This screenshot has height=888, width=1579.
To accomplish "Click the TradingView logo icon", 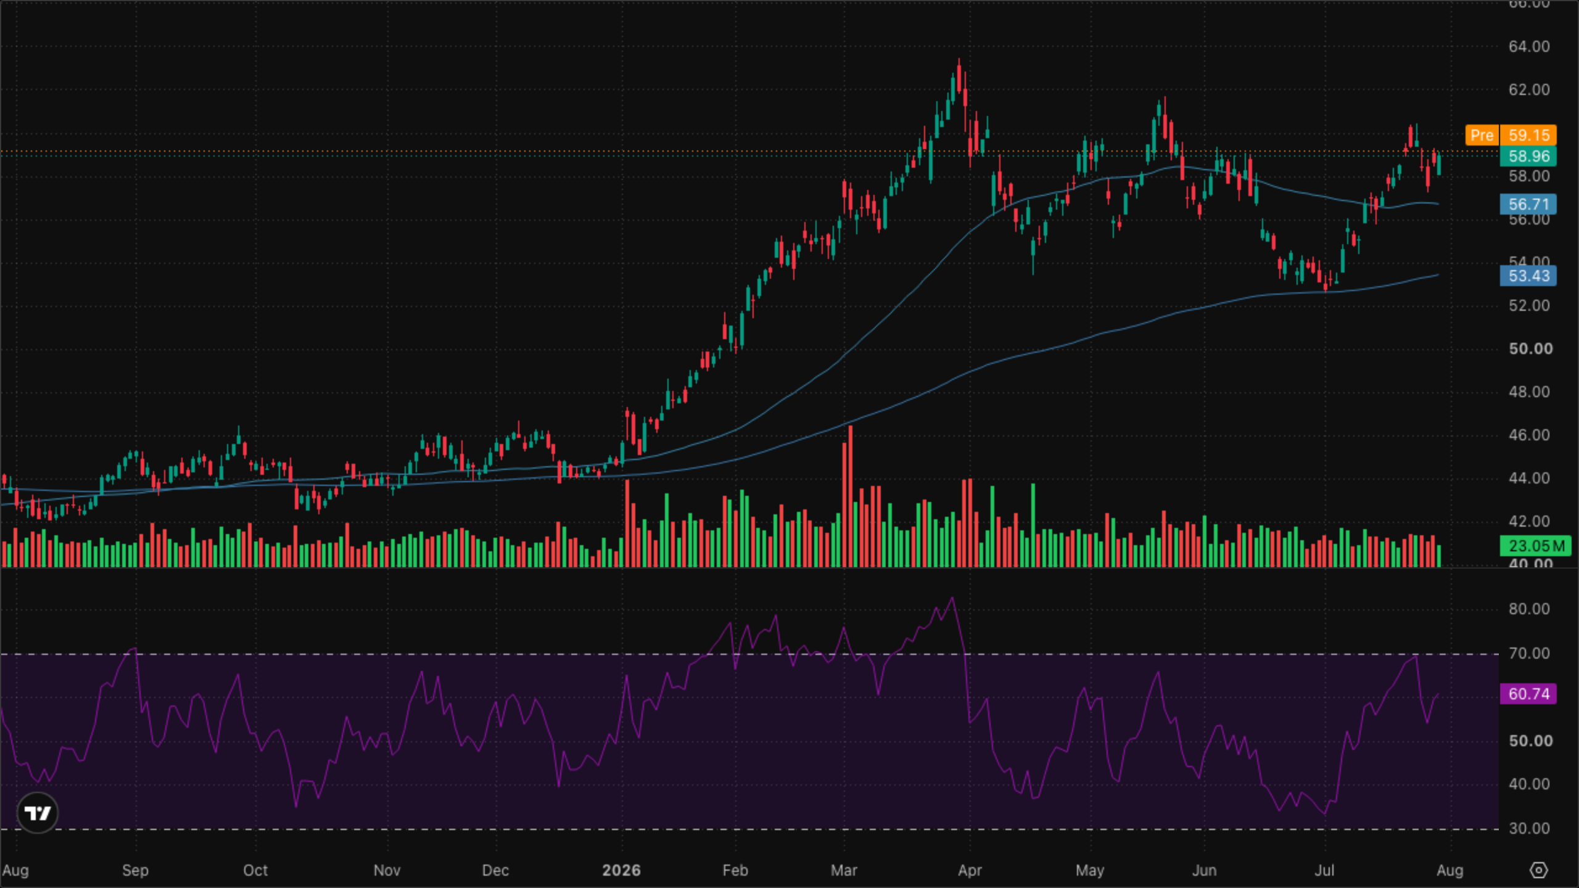I will [x=38, y=813].
